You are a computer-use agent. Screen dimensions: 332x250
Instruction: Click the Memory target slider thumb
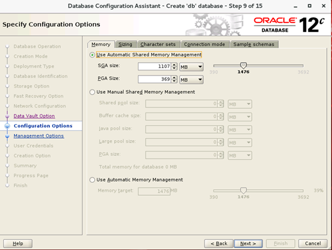[x=244, y=190]
